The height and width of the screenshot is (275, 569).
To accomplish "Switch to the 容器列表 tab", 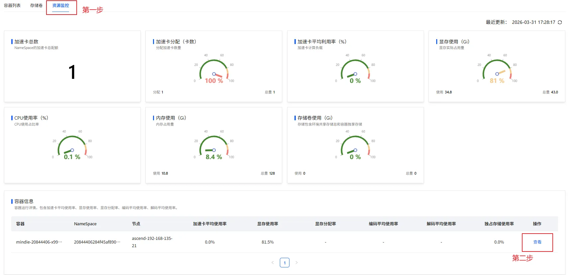I will pyautogui.click(x=12, y=6).
